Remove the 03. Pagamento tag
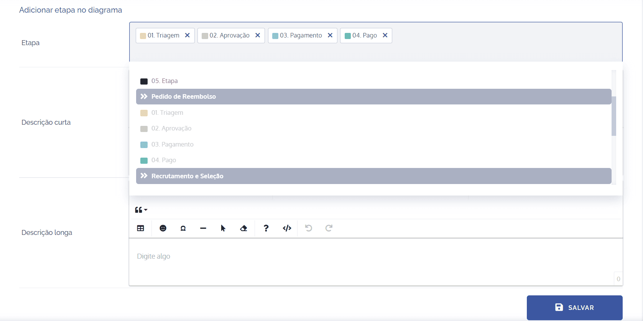The image size is (643, 321). coord(330,35)
